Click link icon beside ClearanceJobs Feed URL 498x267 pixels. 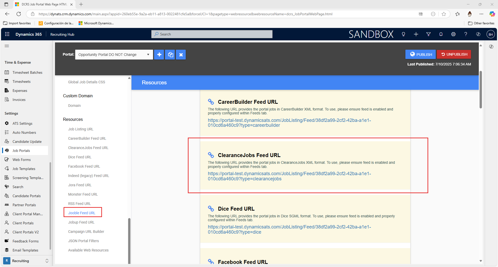point(211,155)
